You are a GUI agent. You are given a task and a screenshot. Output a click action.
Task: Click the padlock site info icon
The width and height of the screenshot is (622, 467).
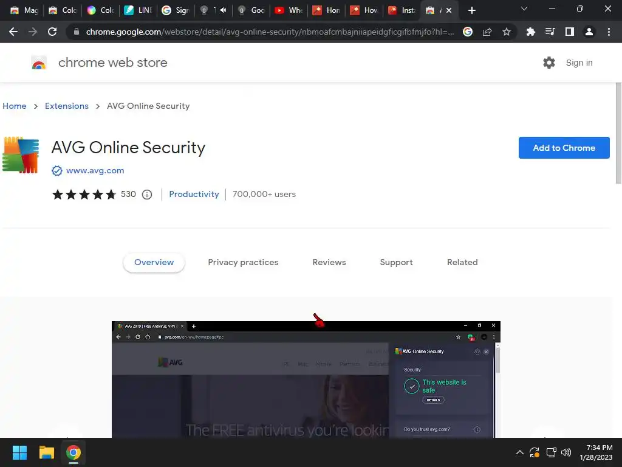(x=77, y=32)
